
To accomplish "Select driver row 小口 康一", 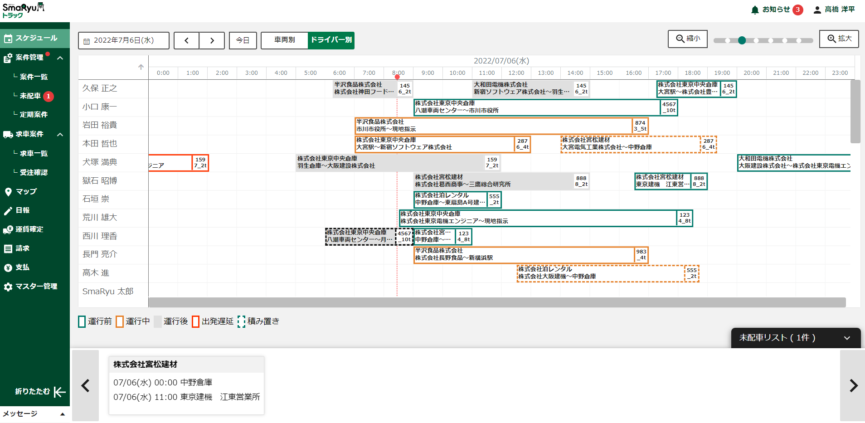I will pos(113,107).
